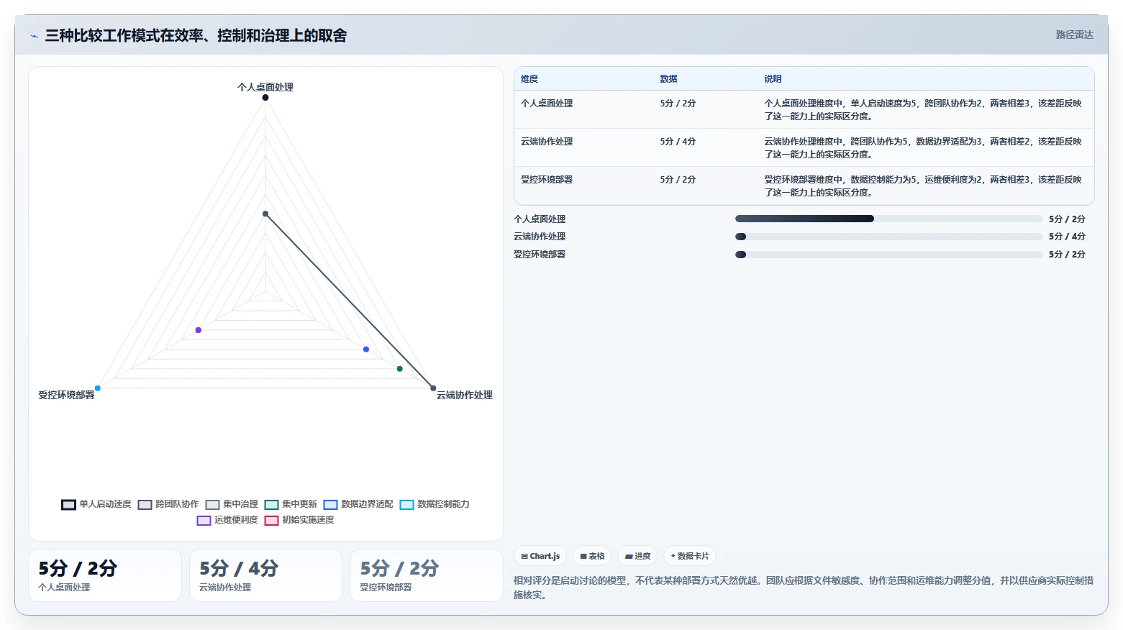Screen dimensions: 1123x630
Task: Click the 进度 tag chip
Action: (637, 556)
